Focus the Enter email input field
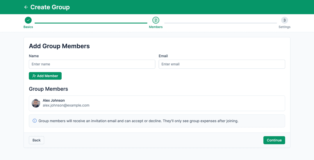The image size is (314, 160). [x=222, y=64]
